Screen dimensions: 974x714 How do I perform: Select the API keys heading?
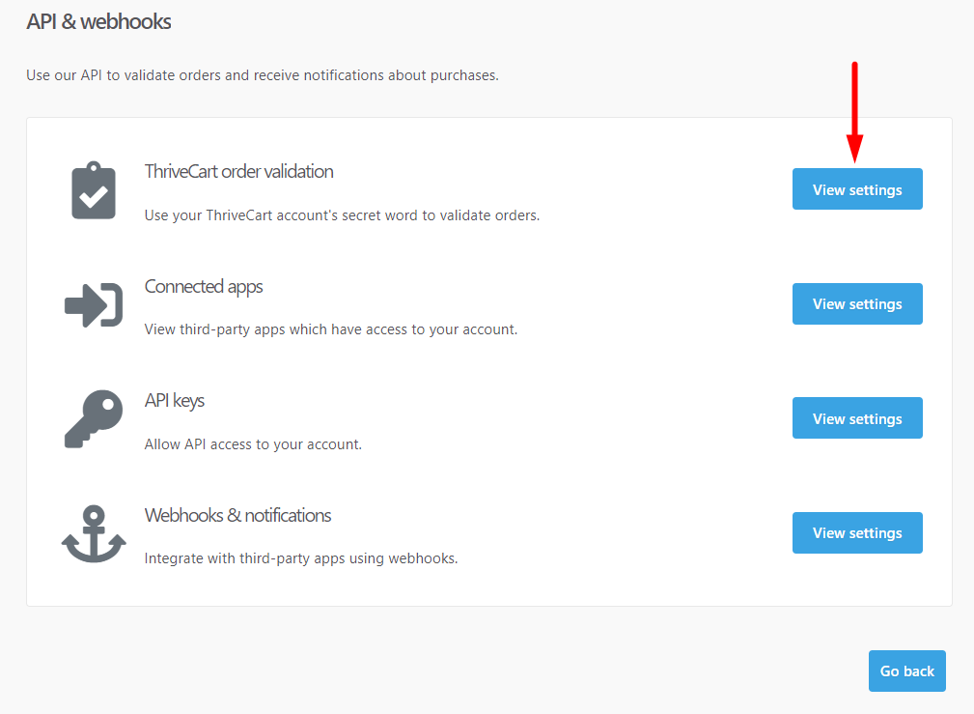click(175, 401)
